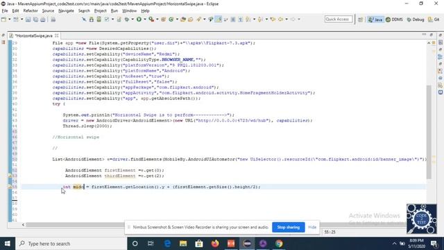Screen dimensions: 444x250
Task: Open Chrome from the taskbar
Action: pyautogui.click(x=279, y=244)
